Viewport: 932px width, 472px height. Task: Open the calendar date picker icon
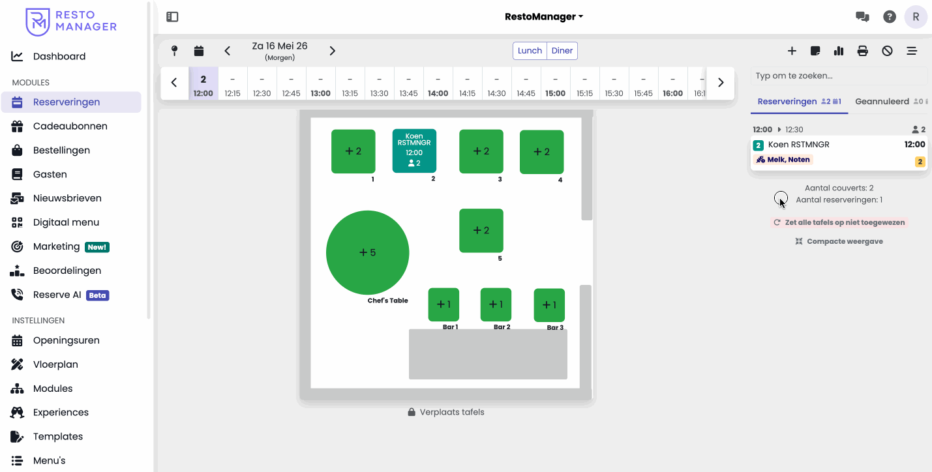[199, 51]
